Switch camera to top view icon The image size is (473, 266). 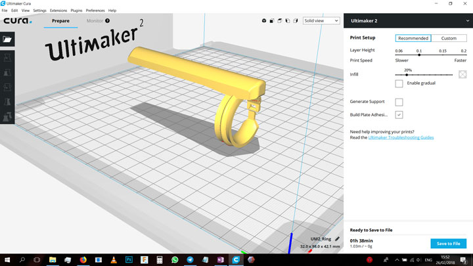280,21
